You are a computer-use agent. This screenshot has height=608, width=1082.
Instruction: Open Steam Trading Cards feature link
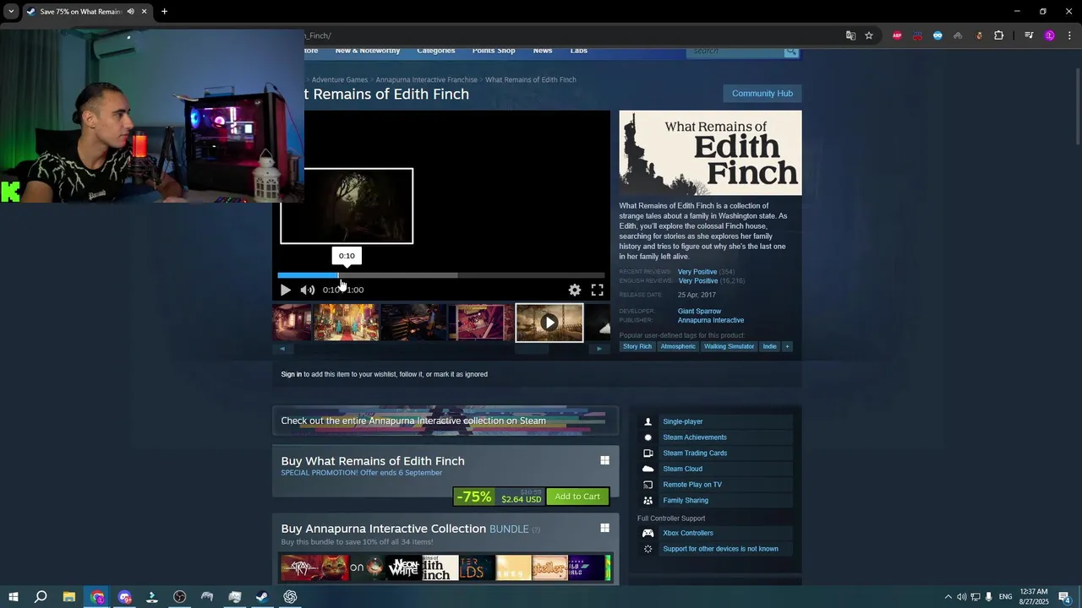(x=695, y=453)
